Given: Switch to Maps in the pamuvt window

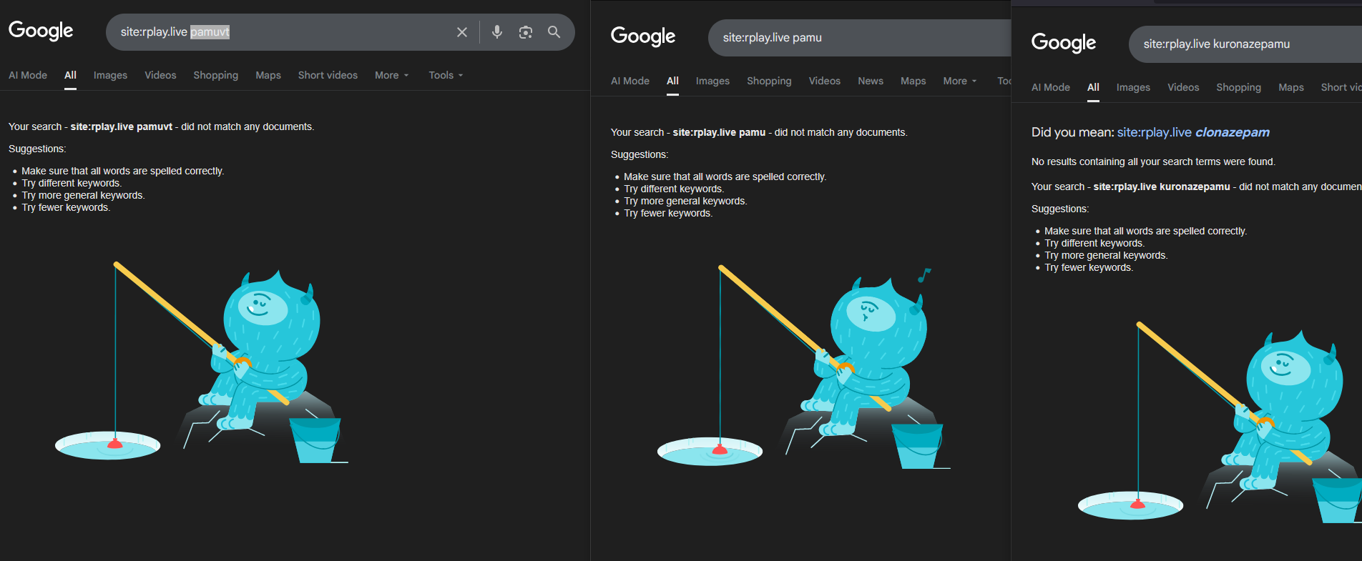Looking at the screenshot, I should [268, 75].
